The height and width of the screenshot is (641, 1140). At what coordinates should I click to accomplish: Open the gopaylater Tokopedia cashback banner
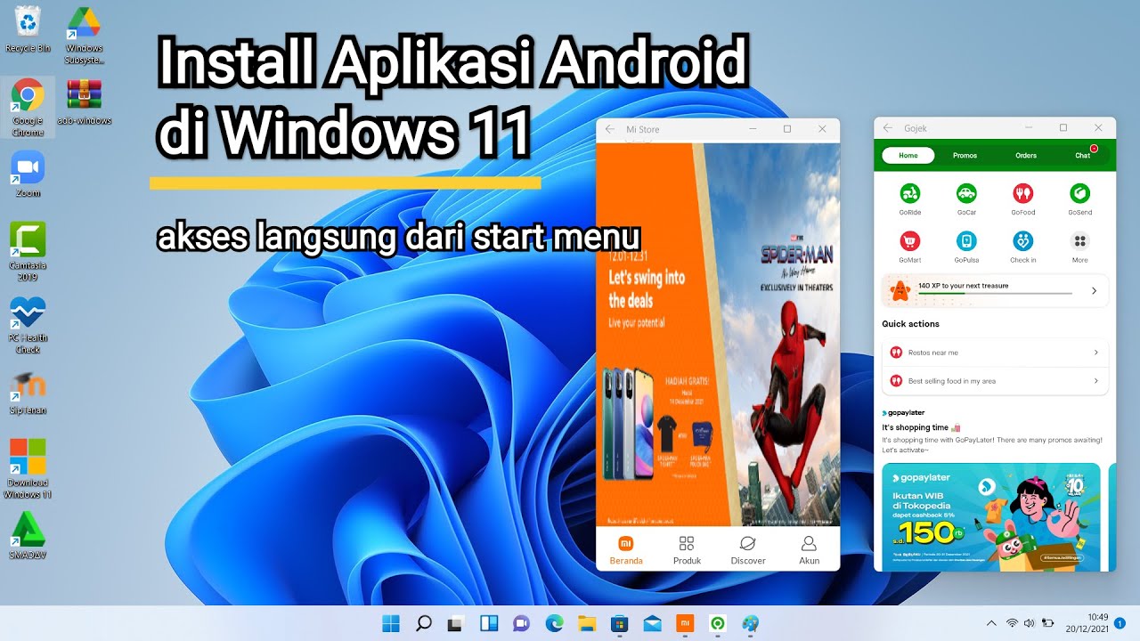990,516
